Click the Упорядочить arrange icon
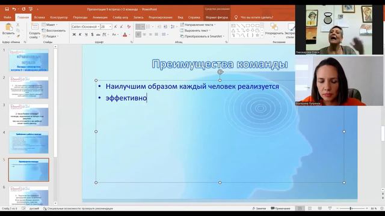Viewport: 385px width, 216px height. point(274,26)
